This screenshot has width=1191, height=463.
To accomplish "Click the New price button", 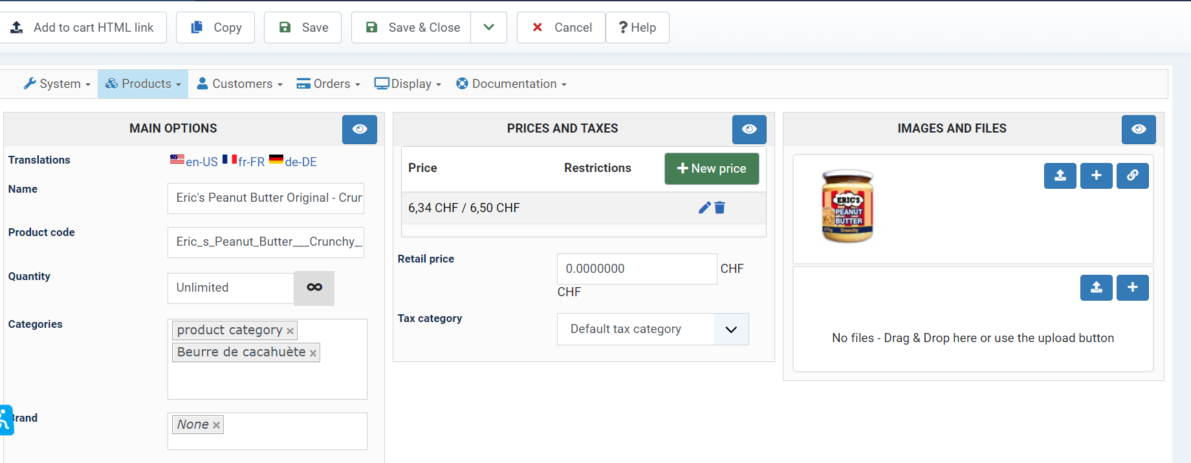I will 712,169.
